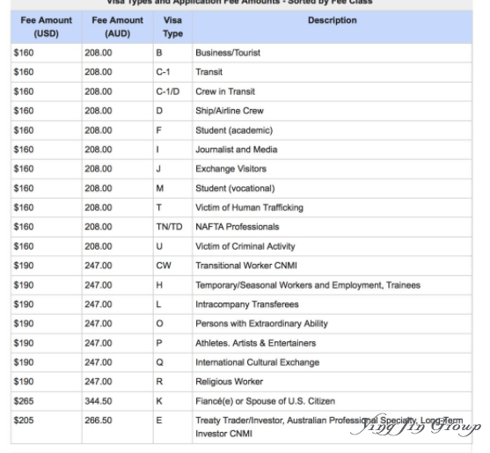Select the 'Transit' description cell

pyautogui.click(x=333, y=72)
